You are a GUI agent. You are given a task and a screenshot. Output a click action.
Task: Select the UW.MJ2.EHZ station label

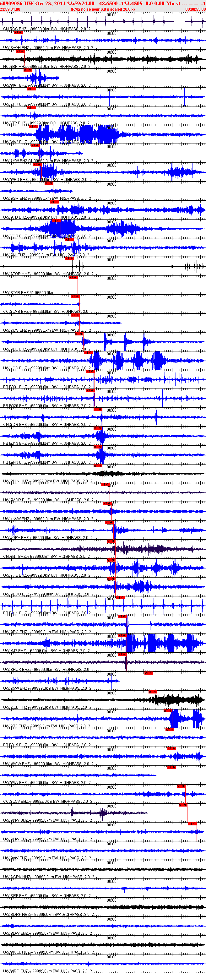click(46, 651)
